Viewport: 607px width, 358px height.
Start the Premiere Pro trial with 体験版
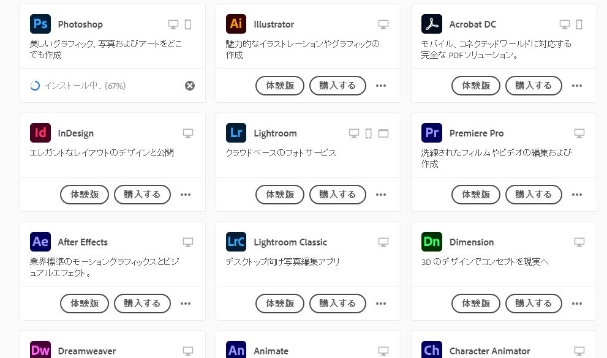476,195
